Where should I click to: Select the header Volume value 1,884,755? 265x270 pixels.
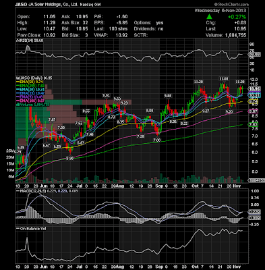coord(235,35)
